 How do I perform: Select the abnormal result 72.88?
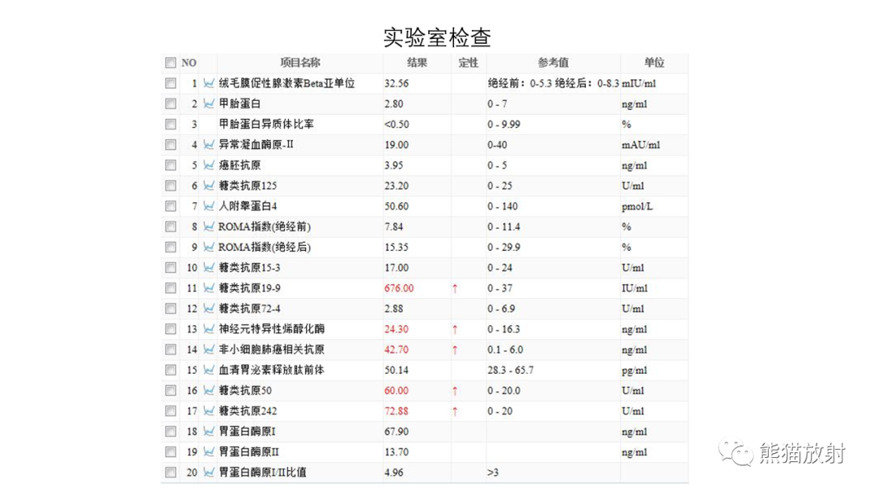(x=397, y=411)
